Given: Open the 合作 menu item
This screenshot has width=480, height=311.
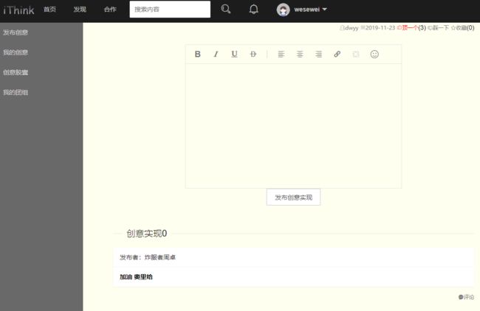Looking at the screenshot, I should [110, 10].
